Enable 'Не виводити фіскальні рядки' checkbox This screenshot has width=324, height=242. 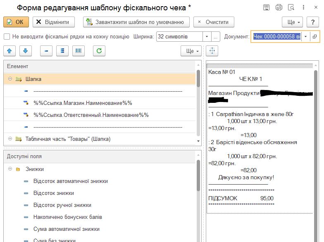[x=7, y=37]
